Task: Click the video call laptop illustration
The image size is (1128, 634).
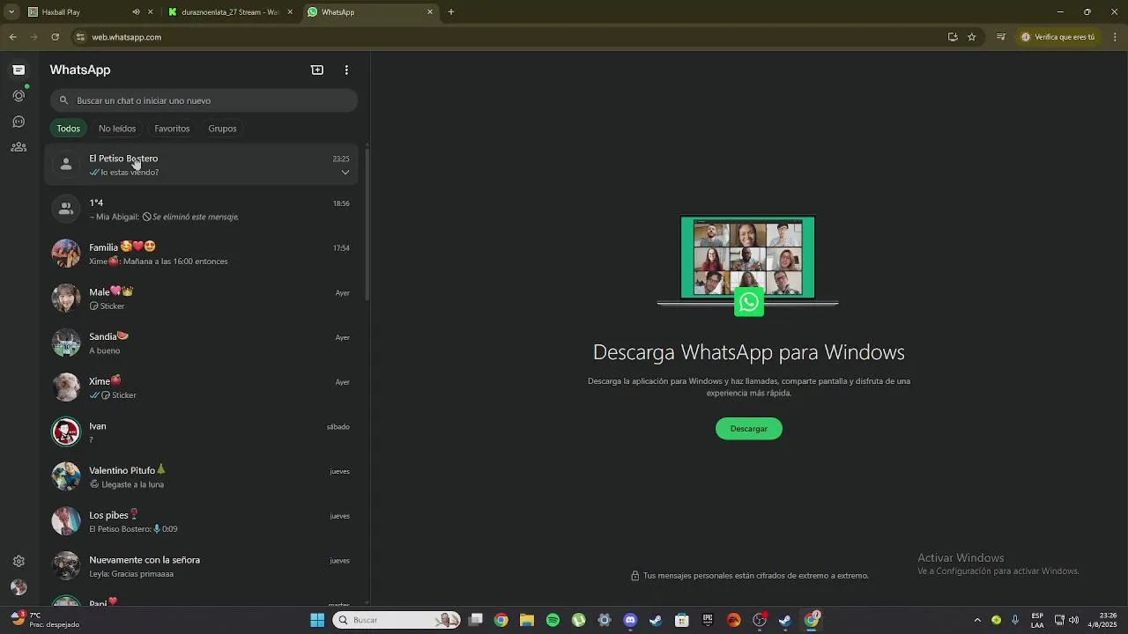Action: click(x=748, y=264)
